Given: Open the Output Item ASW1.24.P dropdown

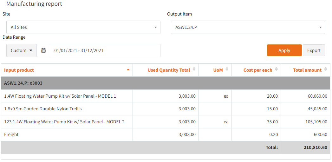Looking at the screenshot, I should (248, 27).
